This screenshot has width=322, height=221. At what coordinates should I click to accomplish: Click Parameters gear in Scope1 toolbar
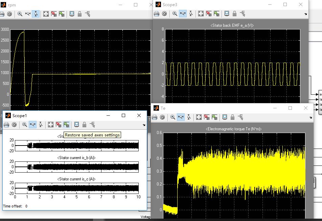(14, 124)
